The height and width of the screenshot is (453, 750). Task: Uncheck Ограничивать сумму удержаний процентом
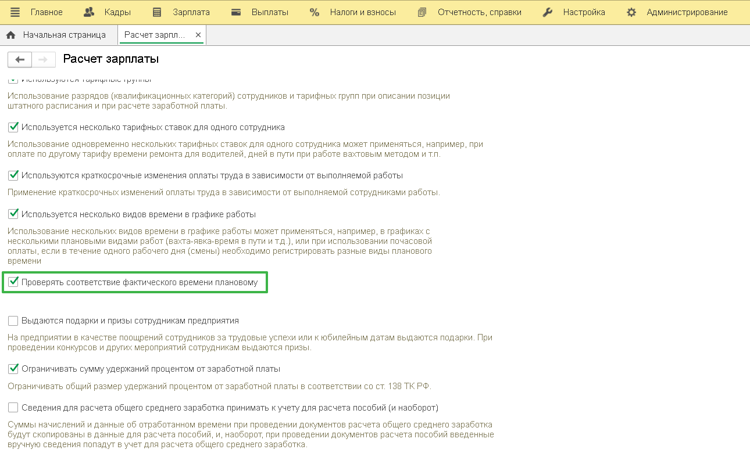13,369
